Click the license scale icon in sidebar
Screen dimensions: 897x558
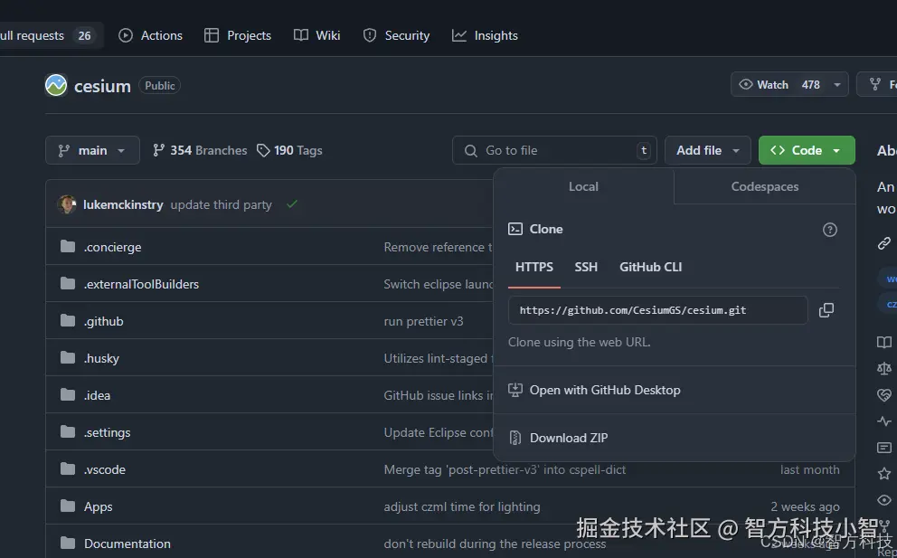883,369
